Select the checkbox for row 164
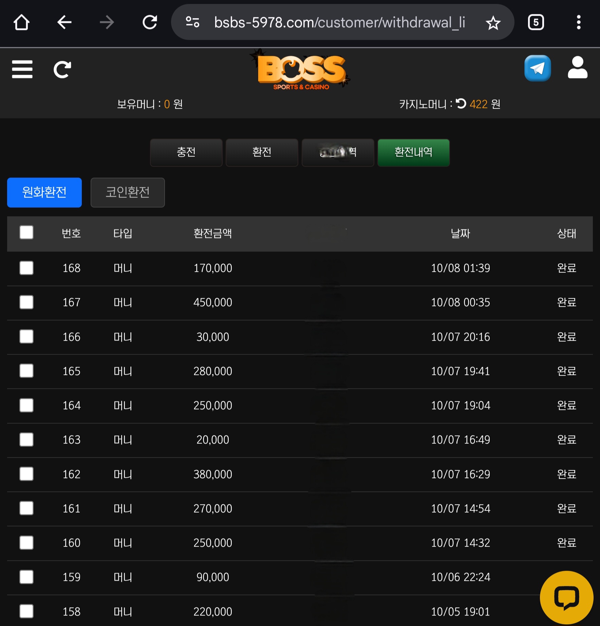 tap(26, 405)
